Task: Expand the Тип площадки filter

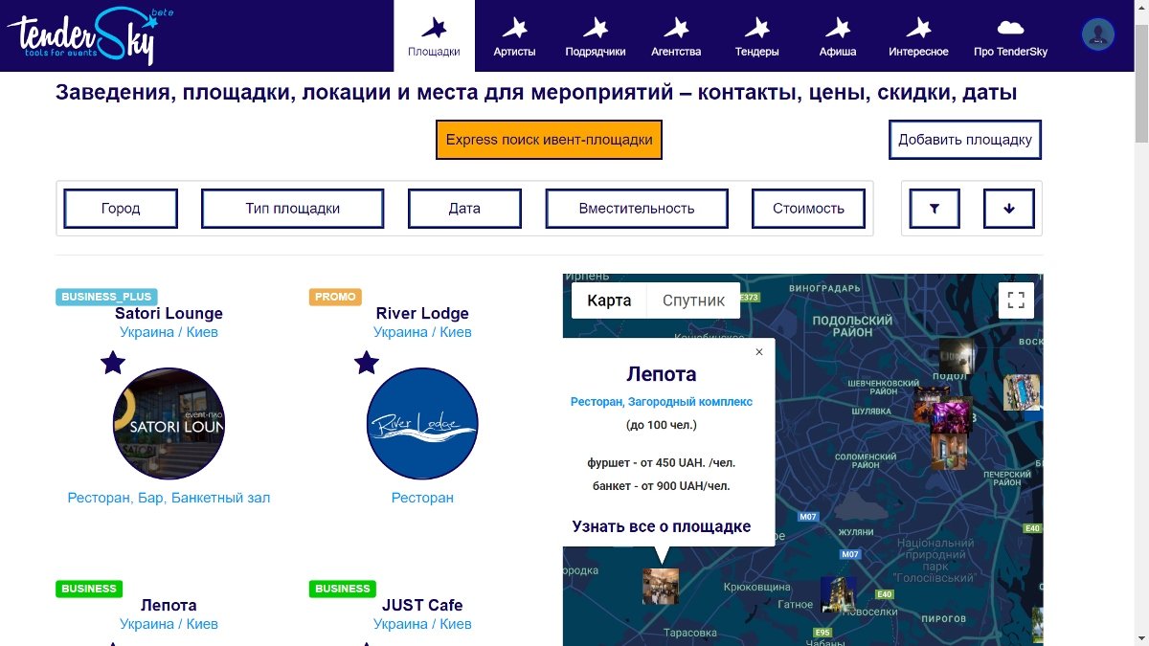Action: pyautogui.click(x=292, y=209)
